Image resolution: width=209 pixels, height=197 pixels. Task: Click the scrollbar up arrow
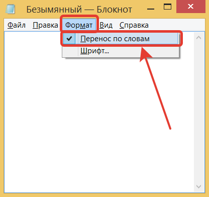click(x=199, y=38)
